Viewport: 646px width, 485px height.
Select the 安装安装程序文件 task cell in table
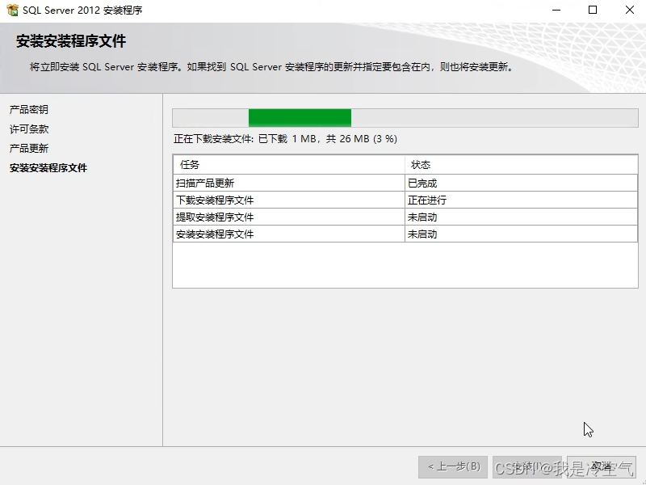(x=289, y=234)
